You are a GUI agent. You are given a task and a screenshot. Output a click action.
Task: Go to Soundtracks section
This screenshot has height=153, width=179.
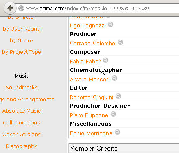(22, 87)
